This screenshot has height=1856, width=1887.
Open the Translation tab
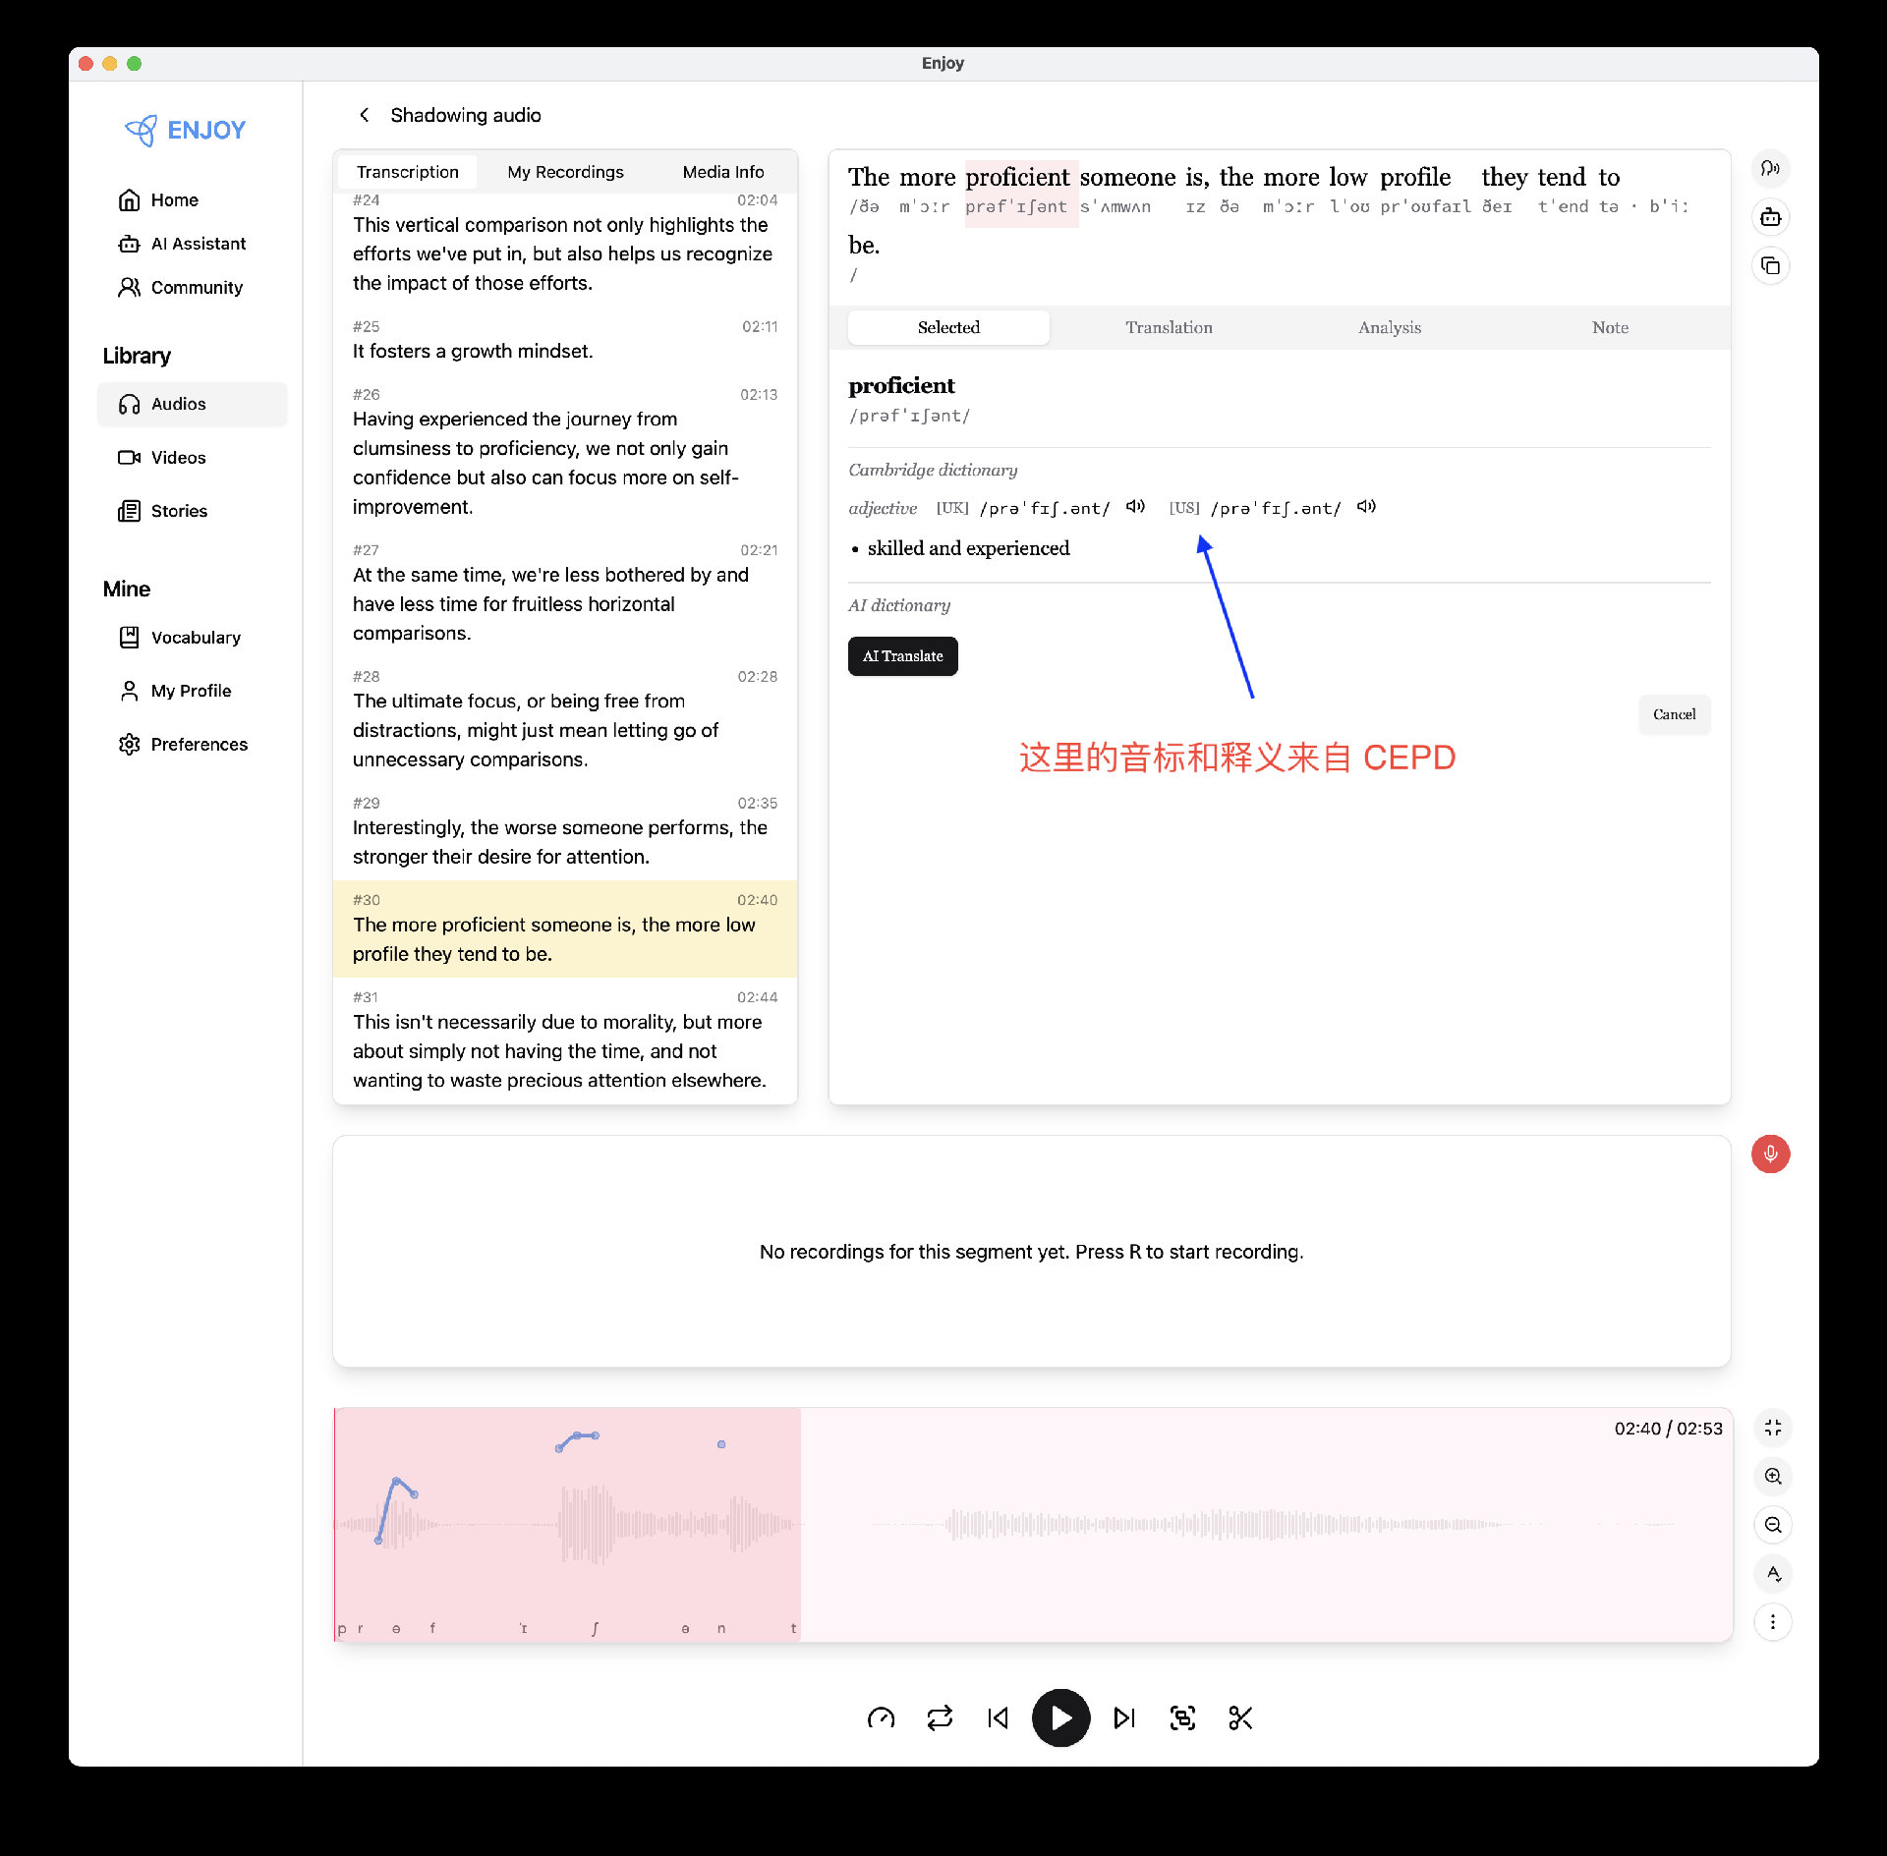coord(1169,327)
